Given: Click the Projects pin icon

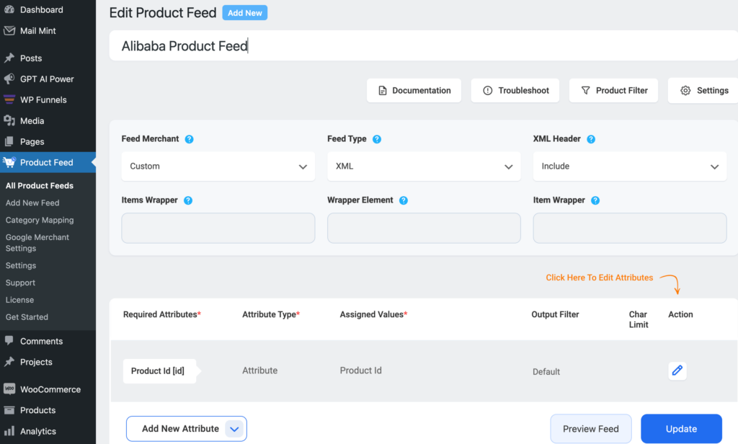Looking at the screenshot, I should pos(9,362).
